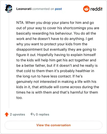Open the blue "post" link

pyautogui.click(x=58, y=9)
